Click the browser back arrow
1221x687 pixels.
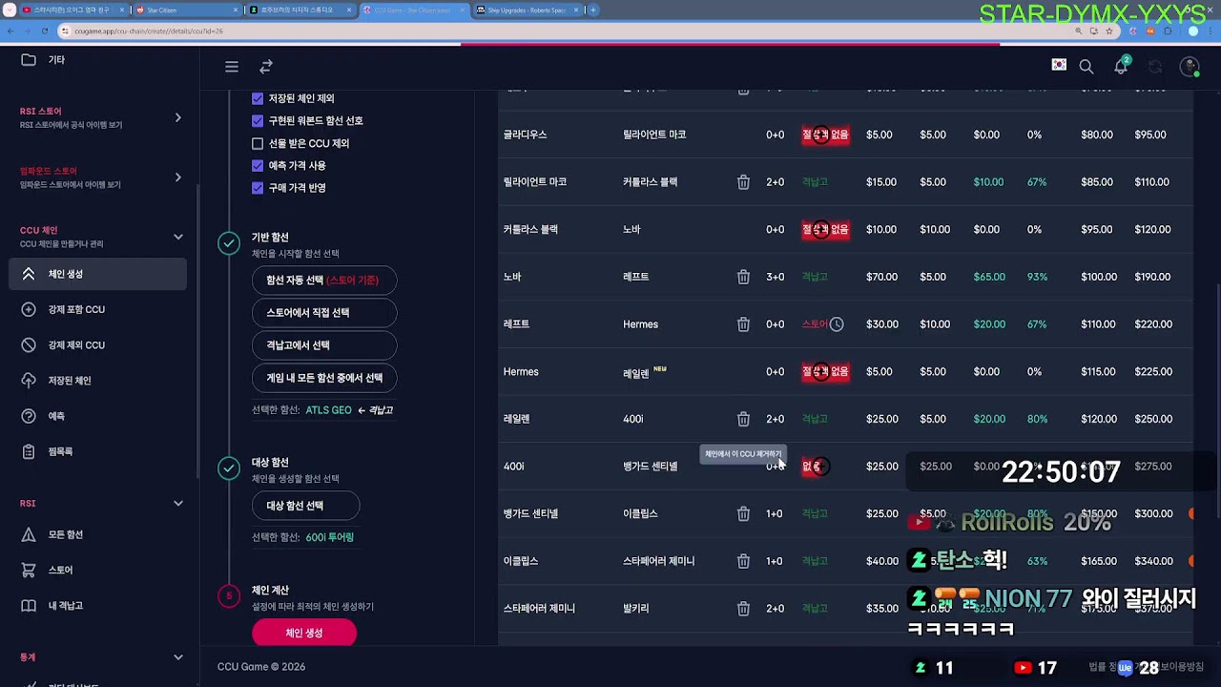10,31
